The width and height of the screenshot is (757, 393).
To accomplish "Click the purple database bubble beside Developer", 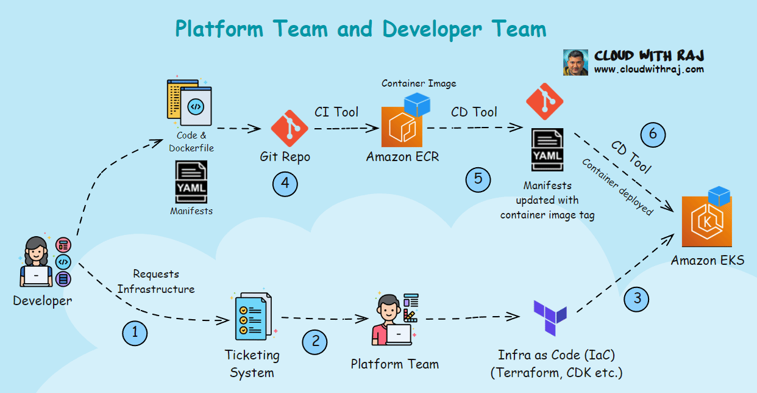I will [62, 279].
